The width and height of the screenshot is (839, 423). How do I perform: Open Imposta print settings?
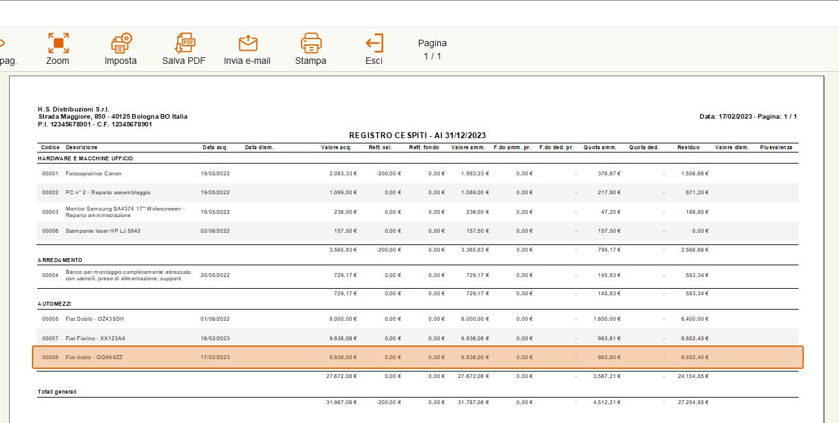[121, 50]
